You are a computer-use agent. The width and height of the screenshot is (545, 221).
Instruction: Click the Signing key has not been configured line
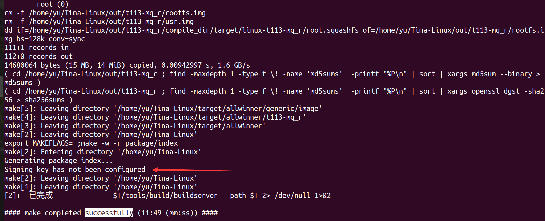pyautogui.click(x=75, y=170)
